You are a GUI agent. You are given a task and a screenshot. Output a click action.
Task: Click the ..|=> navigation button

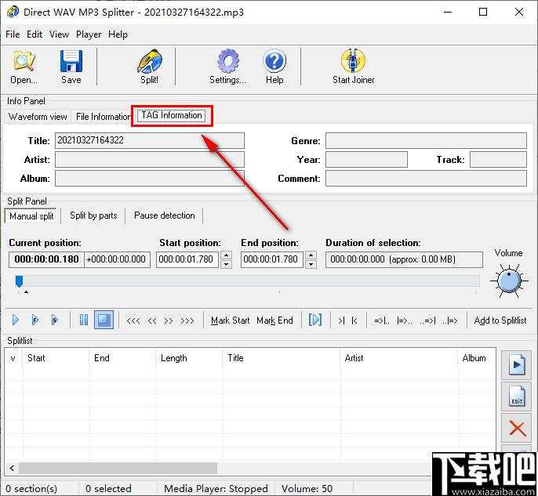[450, 320]
